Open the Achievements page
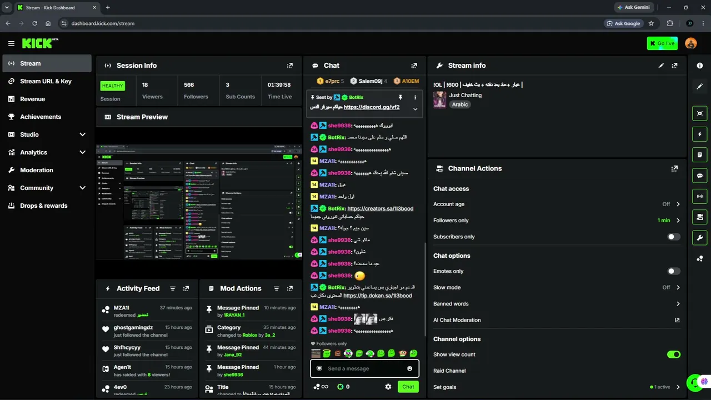711x400 pixels. pos(47,117)
